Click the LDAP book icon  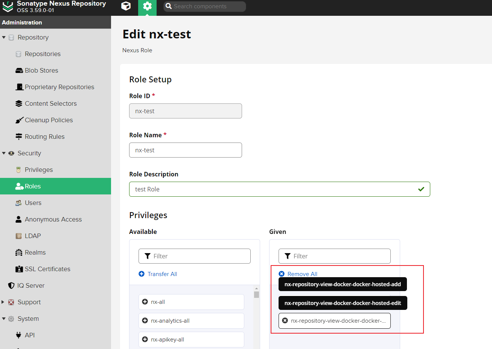point(18,236)
